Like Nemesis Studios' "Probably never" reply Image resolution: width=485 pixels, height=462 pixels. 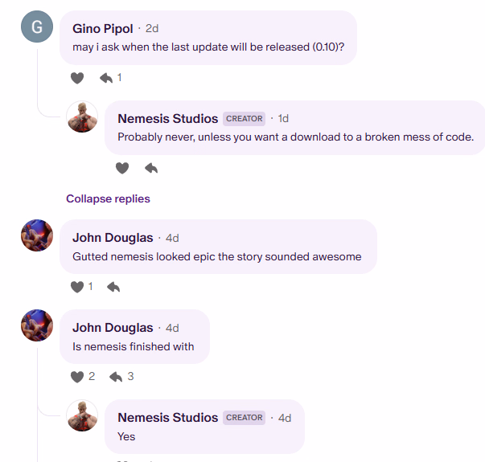122,168
